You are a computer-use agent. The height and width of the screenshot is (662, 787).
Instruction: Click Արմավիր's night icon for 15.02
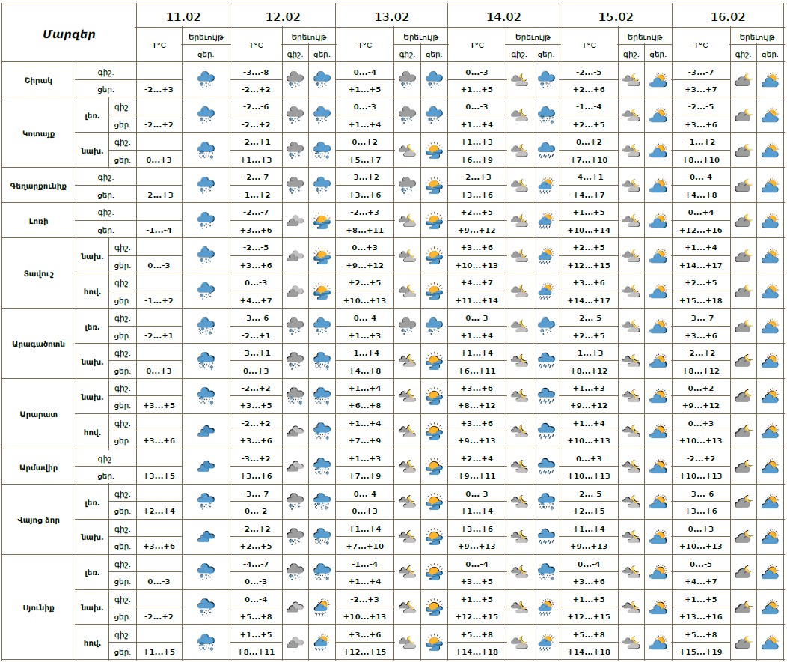click(x=631, y=467)
